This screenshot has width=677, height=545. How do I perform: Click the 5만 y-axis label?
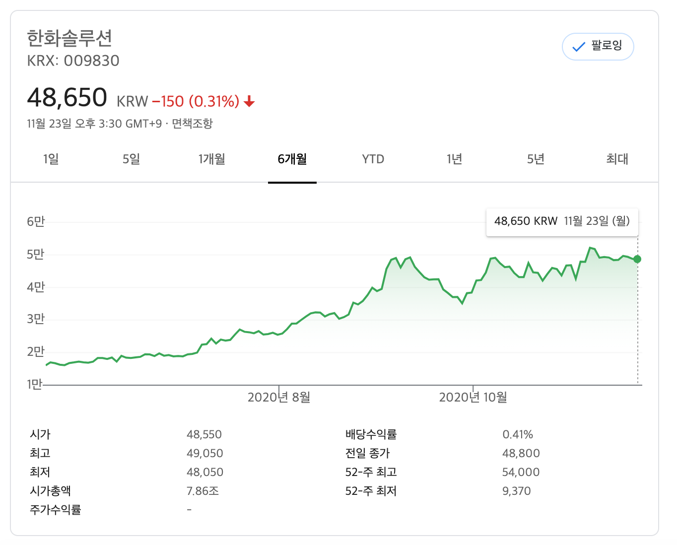click(36, 254)
